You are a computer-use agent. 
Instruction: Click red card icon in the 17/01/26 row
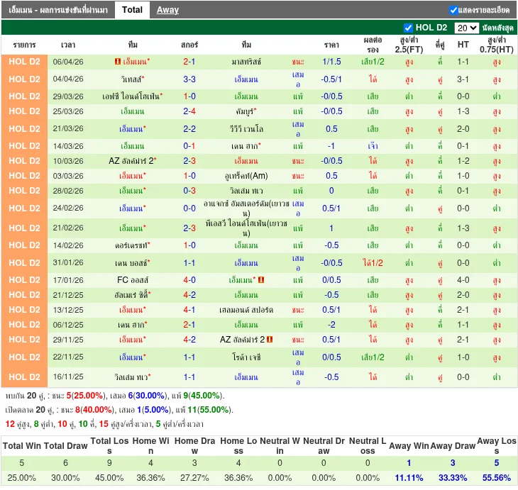pyautogui.click(x=261, y=280)
